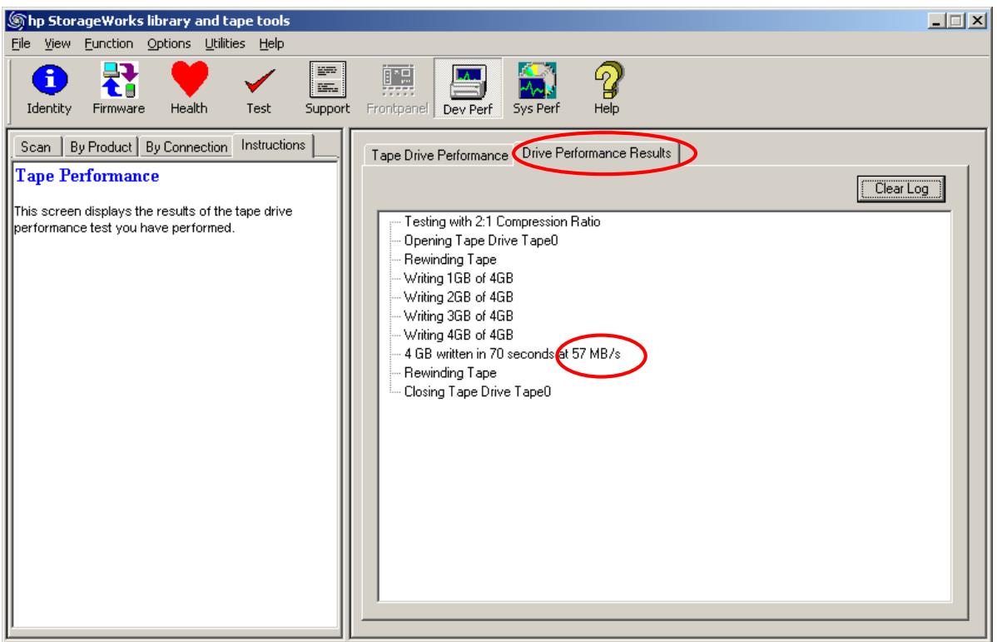This screenshot has height=642, width=997.
Task: Select 'Writing 4GB of 4GB' log entry
Action: coord(459,336)
